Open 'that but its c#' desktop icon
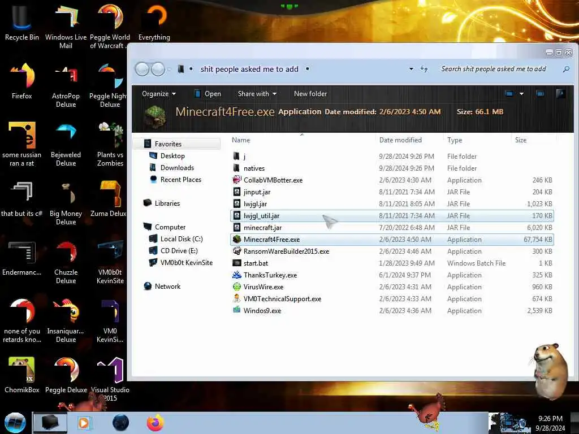Screen dimensions: 579x434 (x=22, y=198)
